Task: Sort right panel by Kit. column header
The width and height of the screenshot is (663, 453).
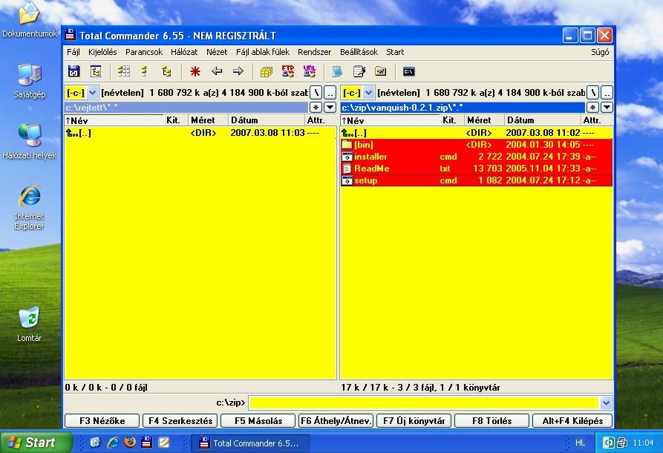Action: click(x=451, y=120)
